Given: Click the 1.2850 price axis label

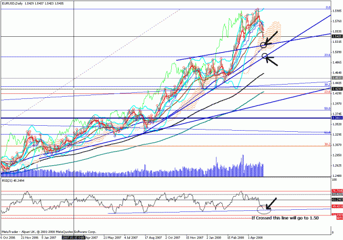Looking at the screenshot, I should tap(337, 155).
